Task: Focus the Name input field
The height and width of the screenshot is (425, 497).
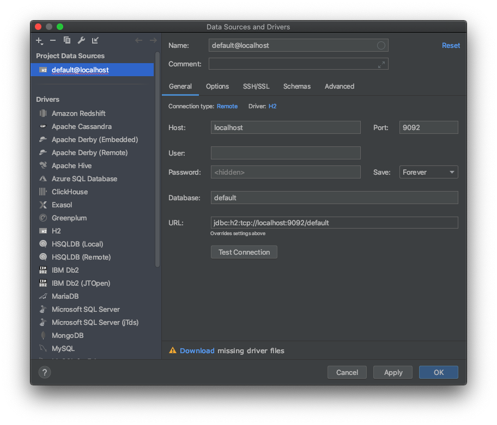Action: pos(298,46)
